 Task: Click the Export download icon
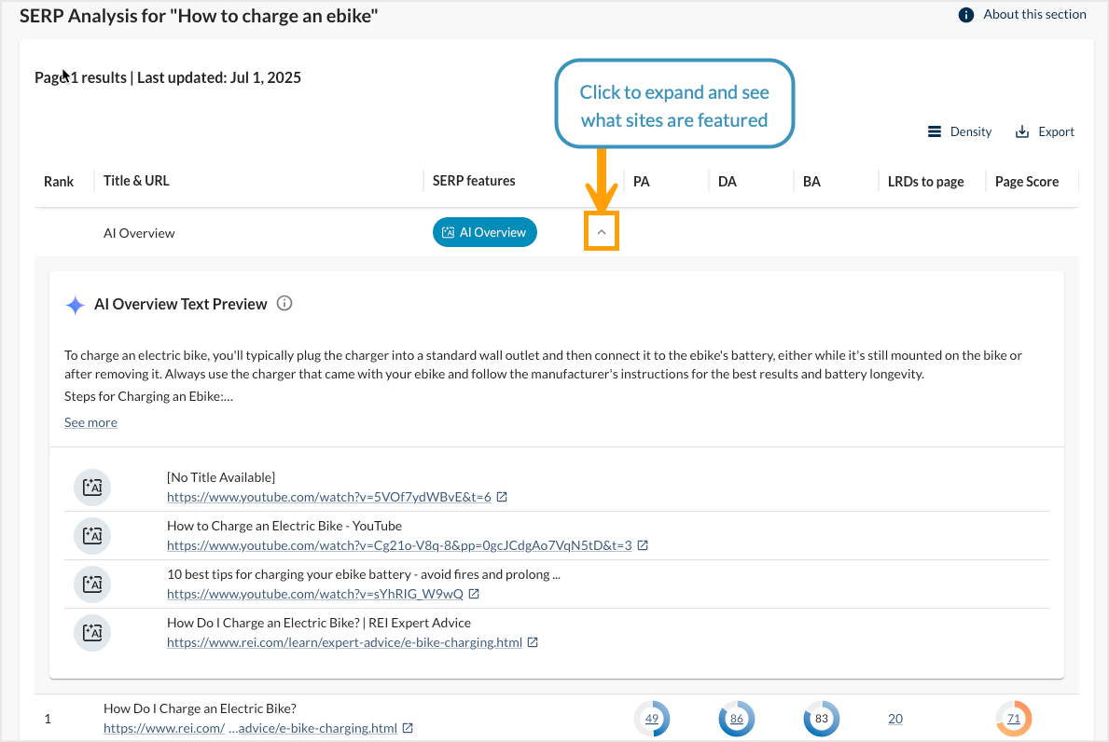click(1022, 132)
